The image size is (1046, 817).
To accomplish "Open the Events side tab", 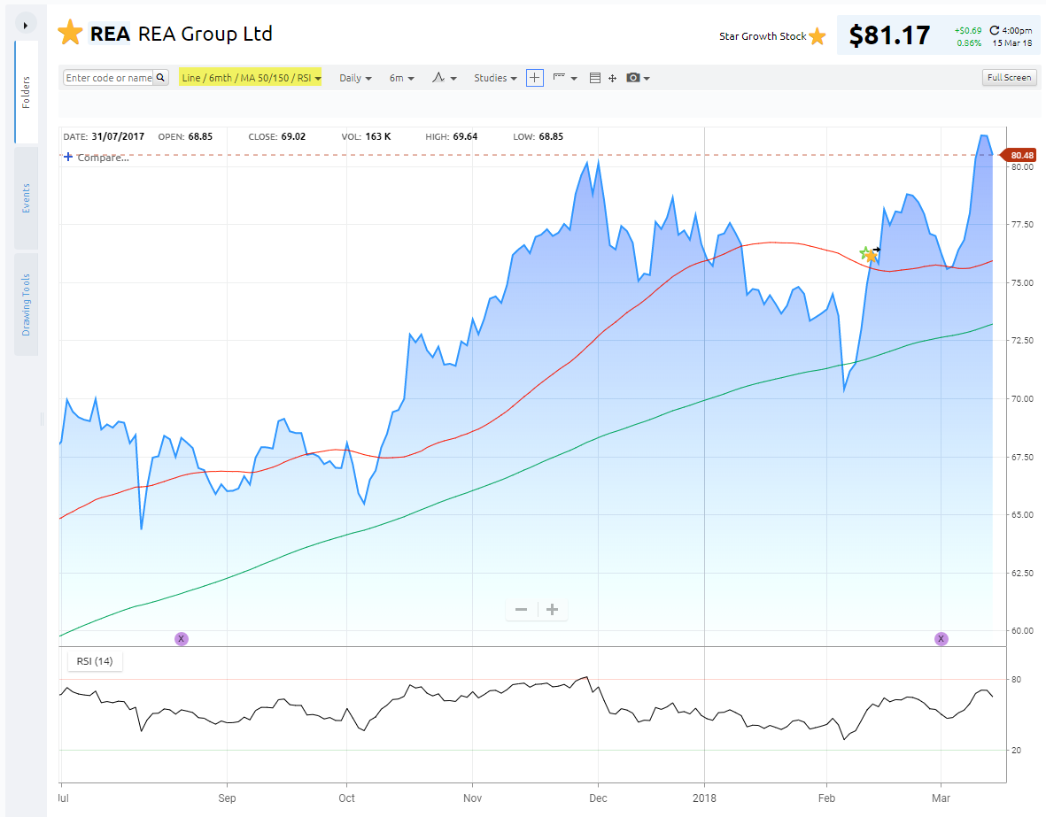I will coord(26,198).
